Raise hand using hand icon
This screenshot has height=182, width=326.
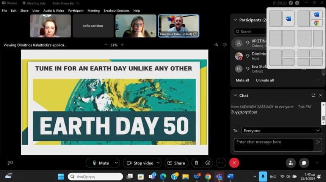pyautogui.click(x=196, y=163)
